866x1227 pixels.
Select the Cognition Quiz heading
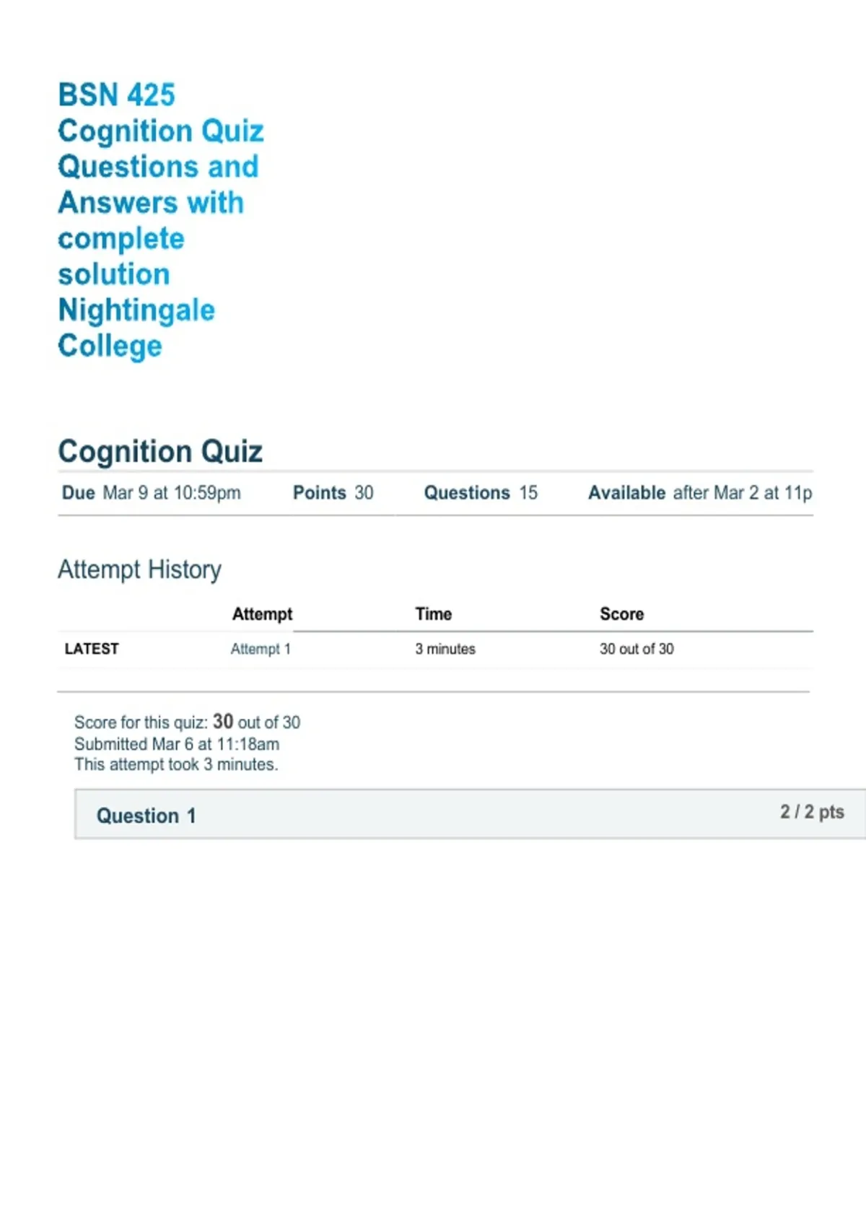click(x=160, y=451)
